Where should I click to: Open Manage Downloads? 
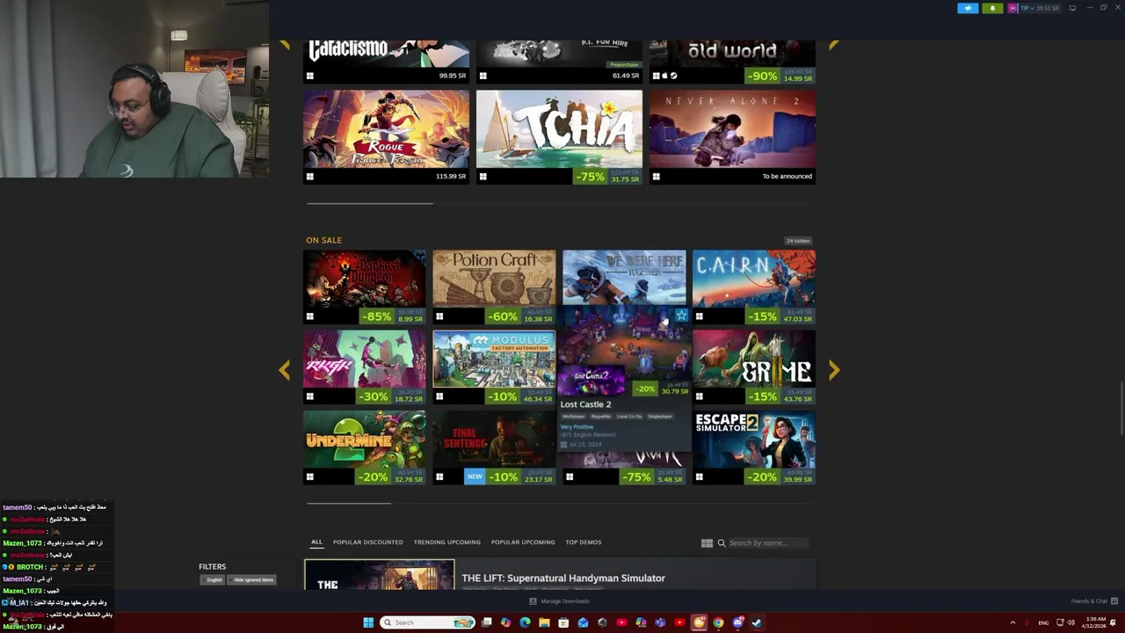point(559,601)
